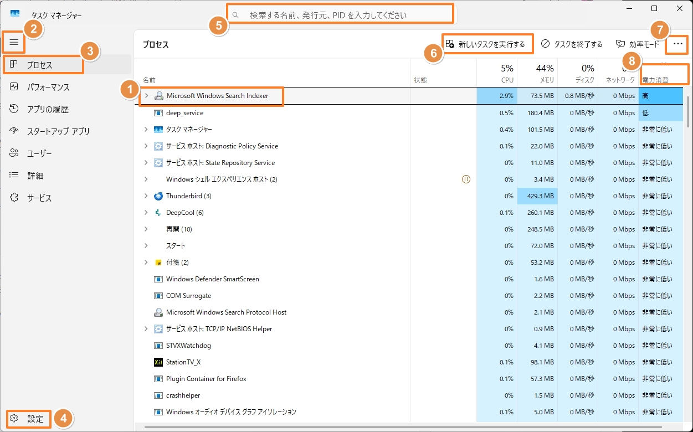Expand the Thunderbird (3) process group
The height and width of the screenshot is (432, 693).
coord(146,196)
